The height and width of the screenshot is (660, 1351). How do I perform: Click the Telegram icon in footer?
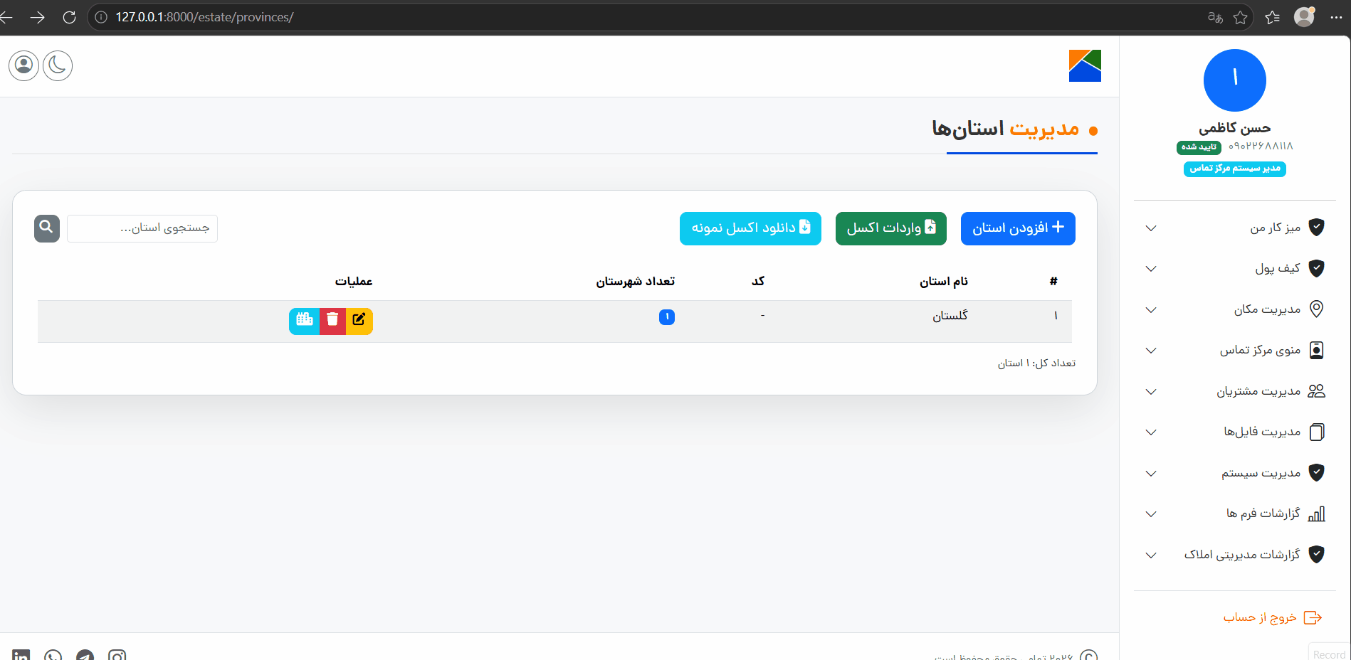coord(85,654)
